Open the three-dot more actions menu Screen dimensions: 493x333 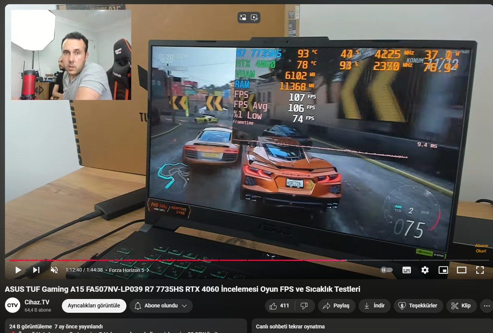(x=487, y=306)
